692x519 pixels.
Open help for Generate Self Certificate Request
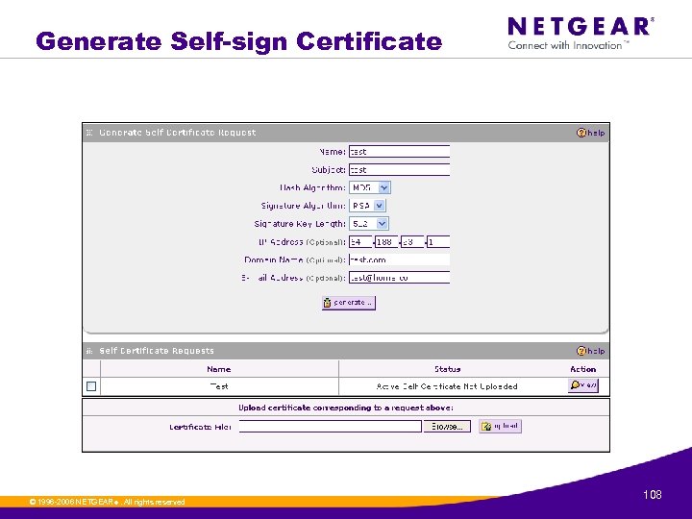[590, 133]
